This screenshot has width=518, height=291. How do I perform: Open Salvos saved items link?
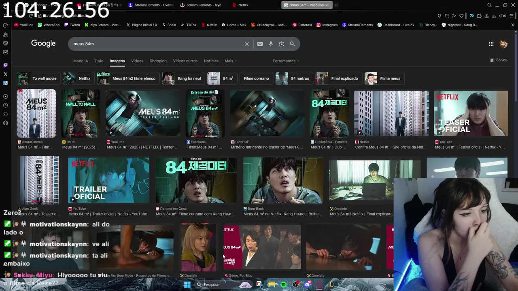[499, 60]
